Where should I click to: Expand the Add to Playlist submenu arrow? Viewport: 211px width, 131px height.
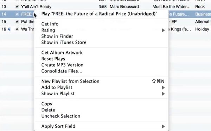click(x=164, y=87)
